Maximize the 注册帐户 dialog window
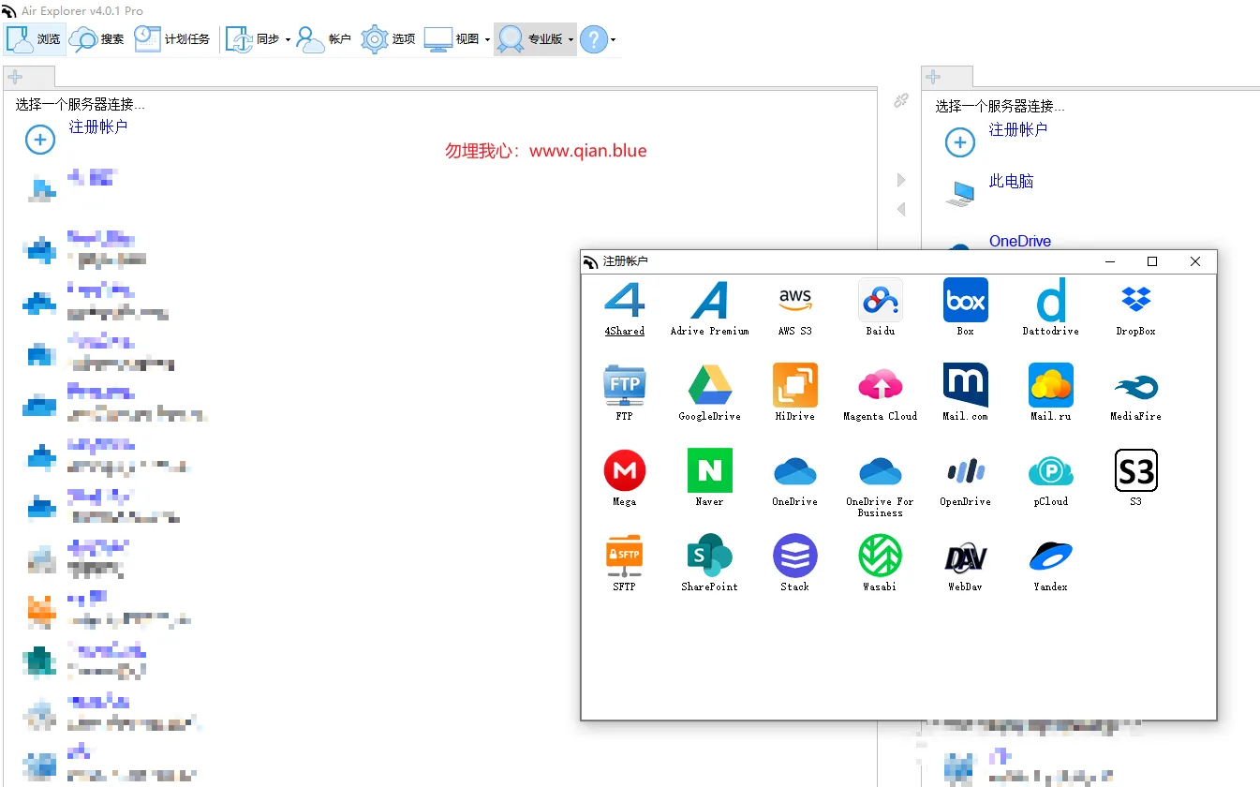Viewport: 1260px width, 787px height. coord(1152,261)
